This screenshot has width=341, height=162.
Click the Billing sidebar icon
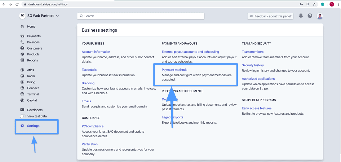(x=22, y=82)
